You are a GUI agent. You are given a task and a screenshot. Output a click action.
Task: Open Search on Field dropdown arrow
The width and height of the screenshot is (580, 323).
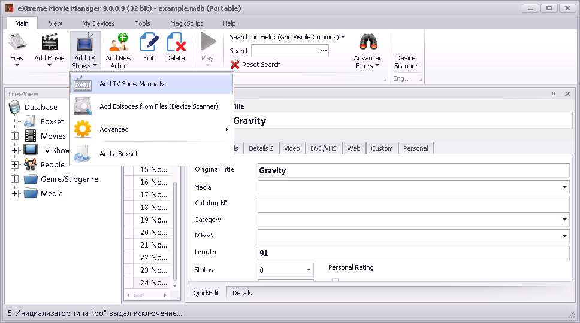click(x=343, y=37)
